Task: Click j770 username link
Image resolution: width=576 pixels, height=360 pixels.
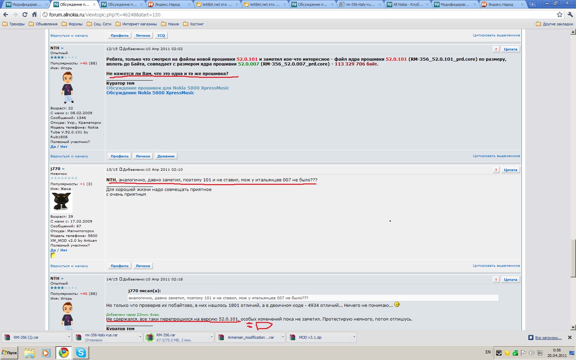Action: click(x=55, y=169)
